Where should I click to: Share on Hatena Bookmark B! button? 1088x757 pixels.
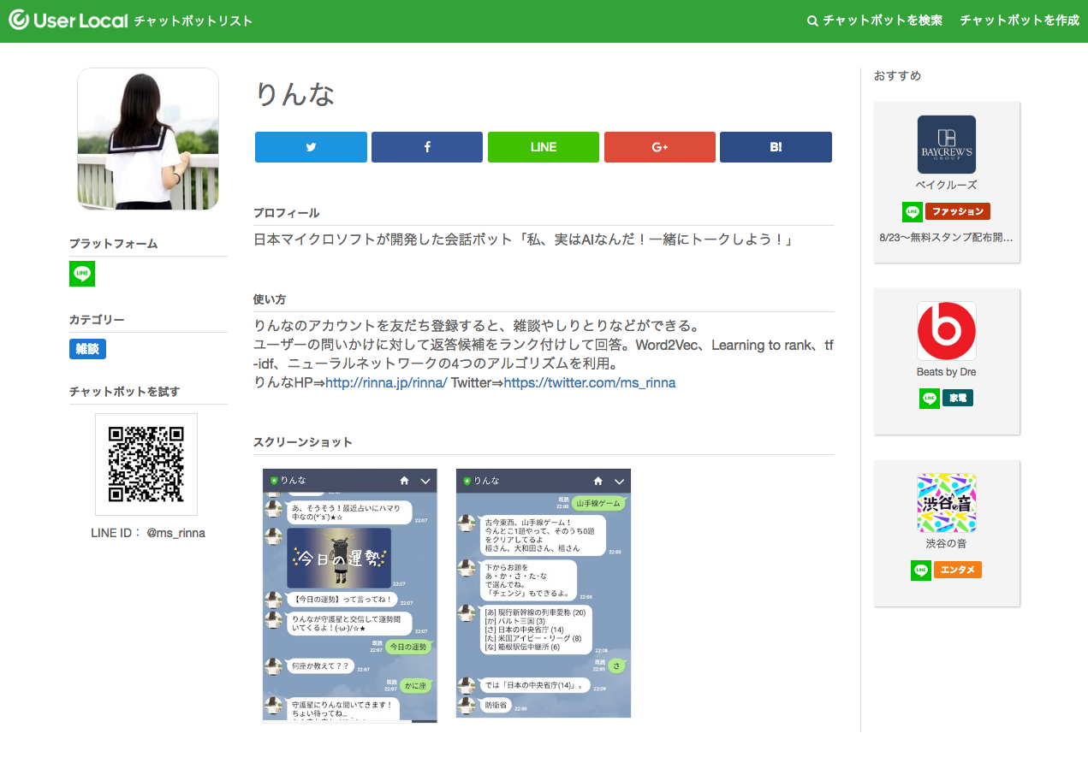pyautogui.click(x=776, y=147)
